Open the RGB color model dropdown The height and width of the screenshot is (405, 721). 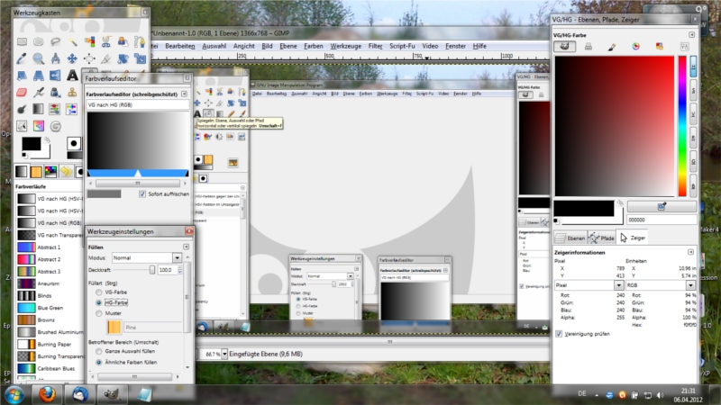[661, 285]
